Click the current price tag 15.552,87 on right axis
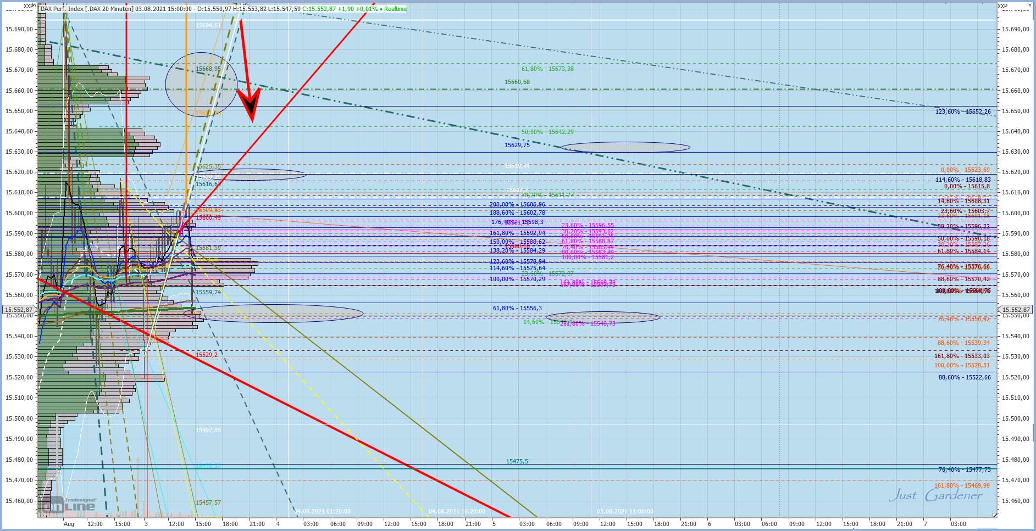Screen dimensions: 1036x531 pos(1016,310)
